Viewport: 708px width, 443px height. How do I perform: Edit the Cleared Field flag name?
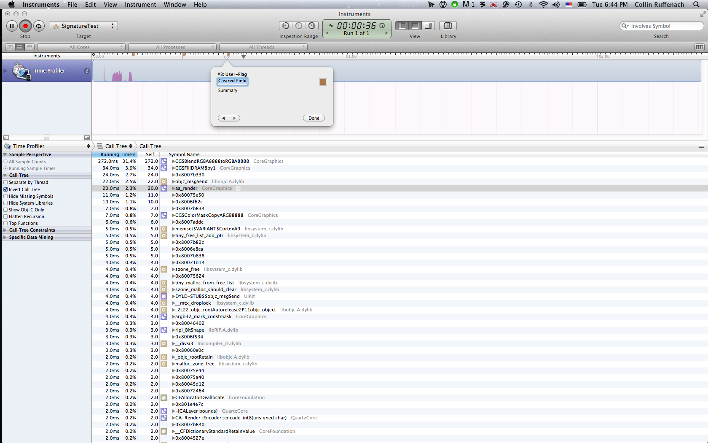pos(233,81)
